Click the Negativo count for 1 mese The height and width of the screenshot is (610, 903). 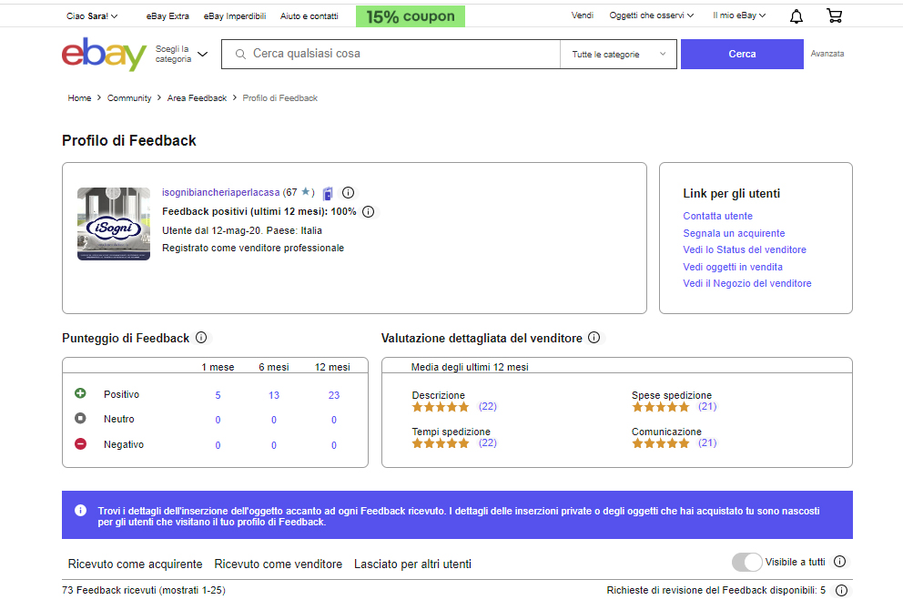[x=218, y=445]
